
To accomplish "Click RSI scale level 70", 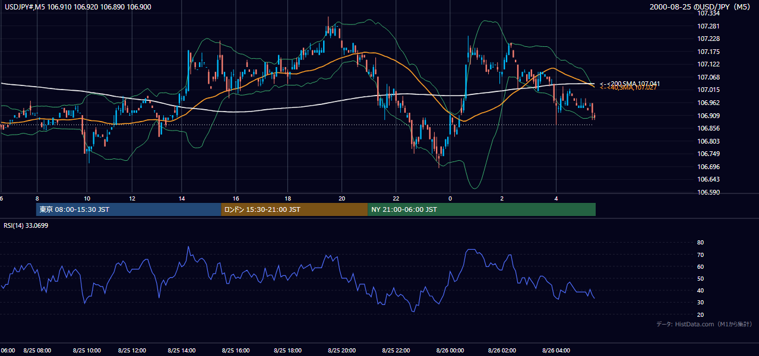I will click(x=700, y=255).
